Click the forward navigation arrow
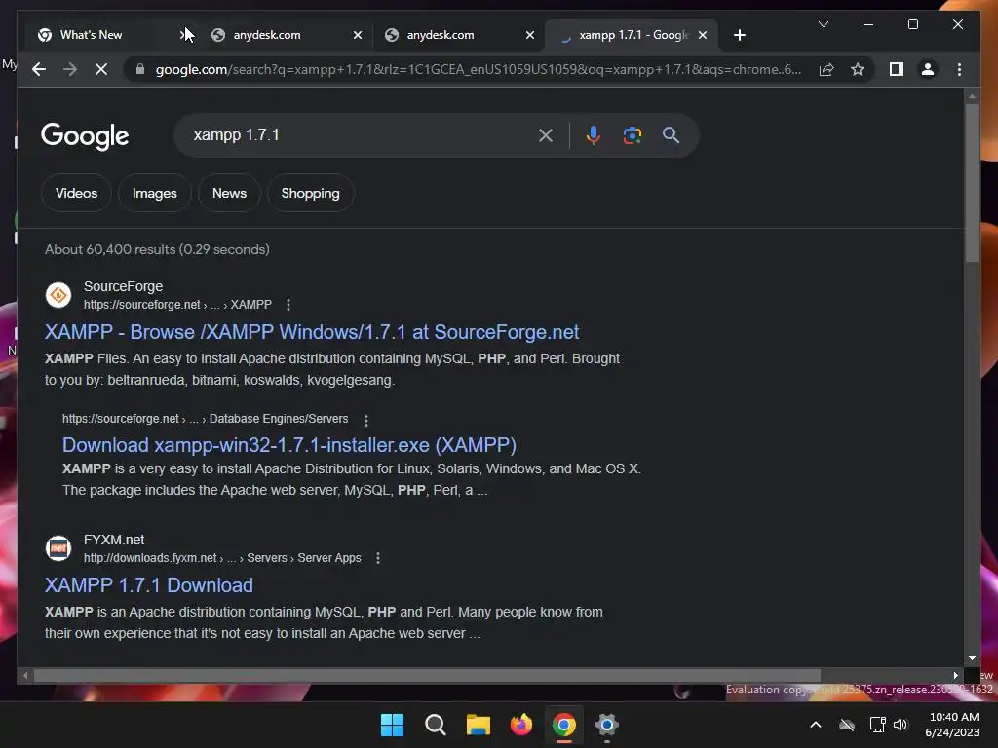The height and width of the screenshot is (748, 998). coord(70,69)
